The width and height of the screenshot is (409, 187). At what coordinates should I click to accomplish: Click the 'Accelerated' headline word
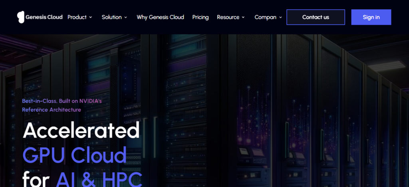(x=81, y=130)
